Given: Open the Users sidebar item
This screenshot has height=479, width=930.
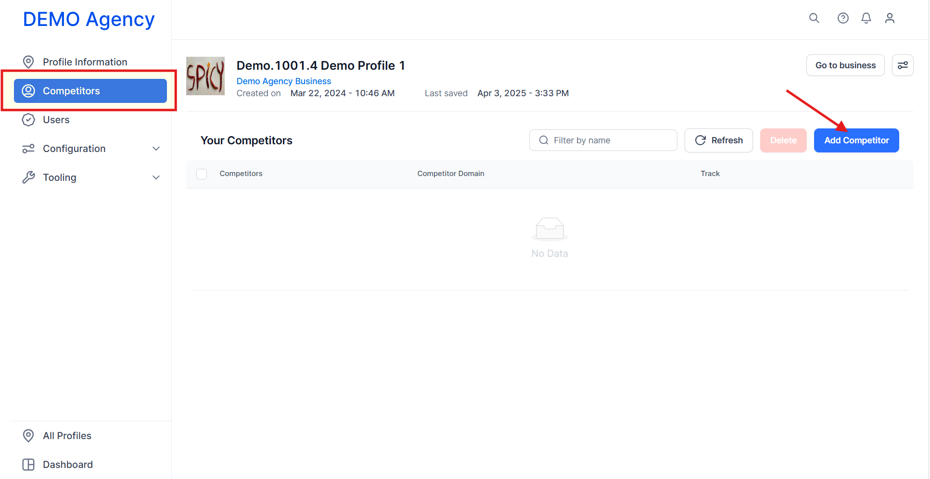Looking at the screenshot, I should tap(90, 120).
